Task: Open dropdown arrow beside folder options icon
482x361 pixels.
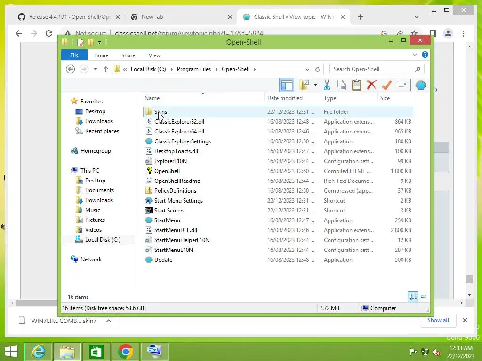Action: [315, 85]
